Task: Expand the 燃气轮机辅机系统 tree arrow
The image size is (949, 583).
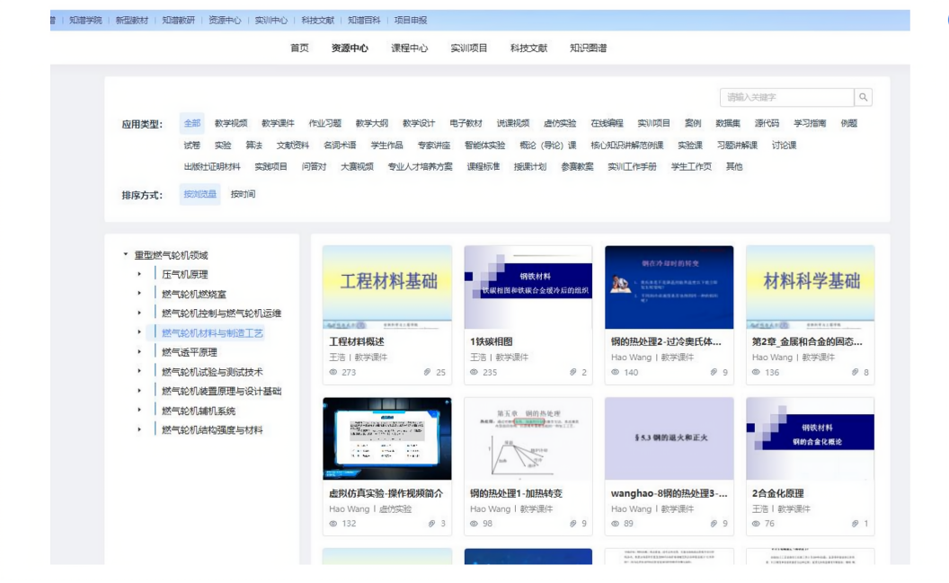Action: pyautogui.click(x=139, y=411)
